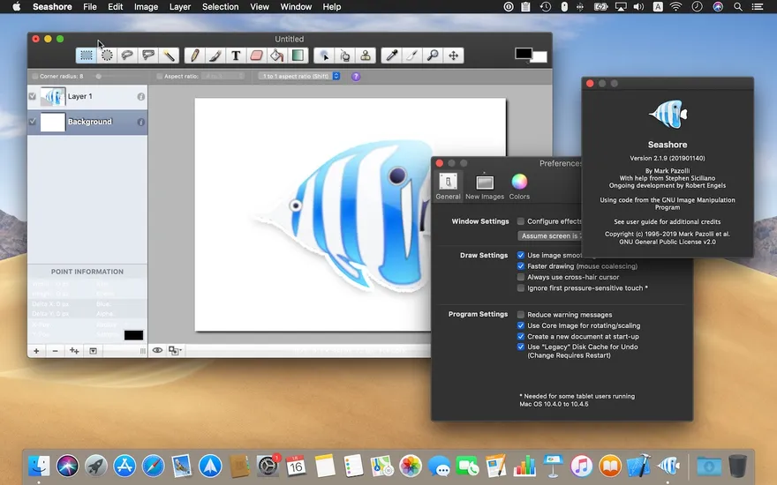Uncheck Use image smoothing in Draw Settings

coord(521,256)
